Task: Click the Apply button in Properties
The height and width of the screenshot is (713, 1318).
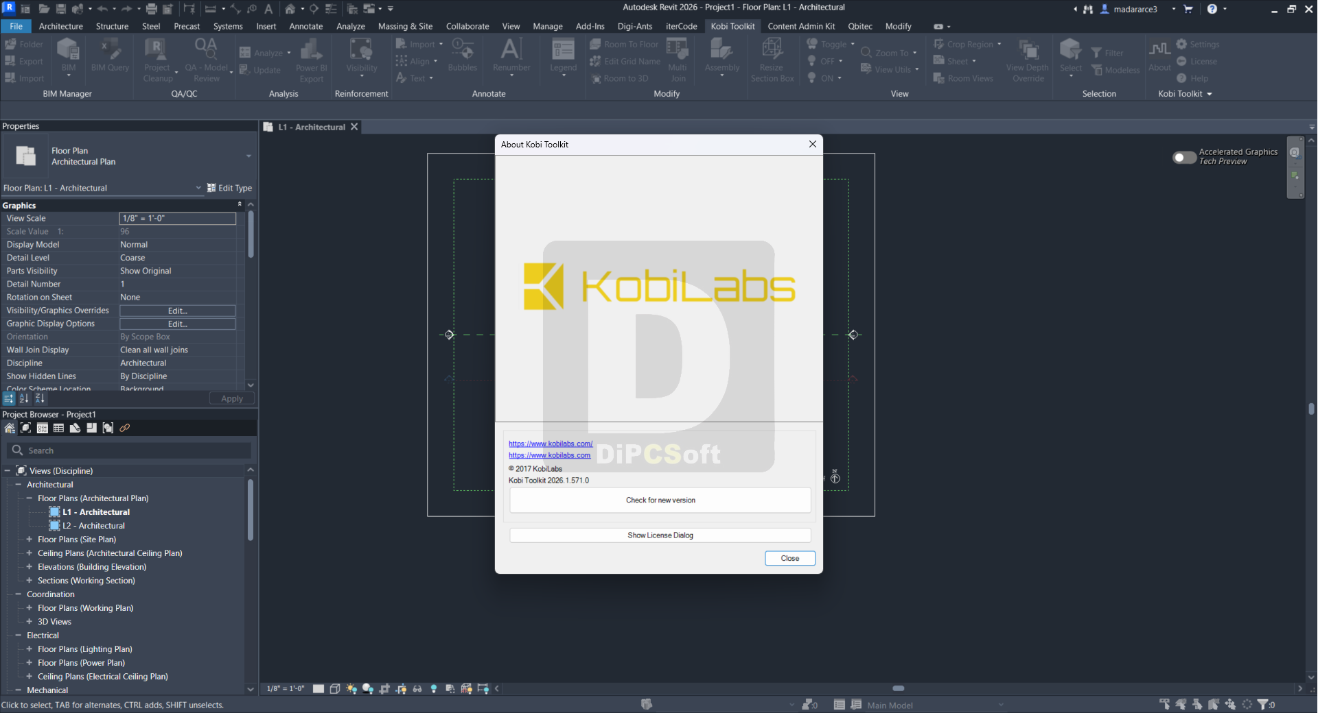Action: tap(232, 398)
